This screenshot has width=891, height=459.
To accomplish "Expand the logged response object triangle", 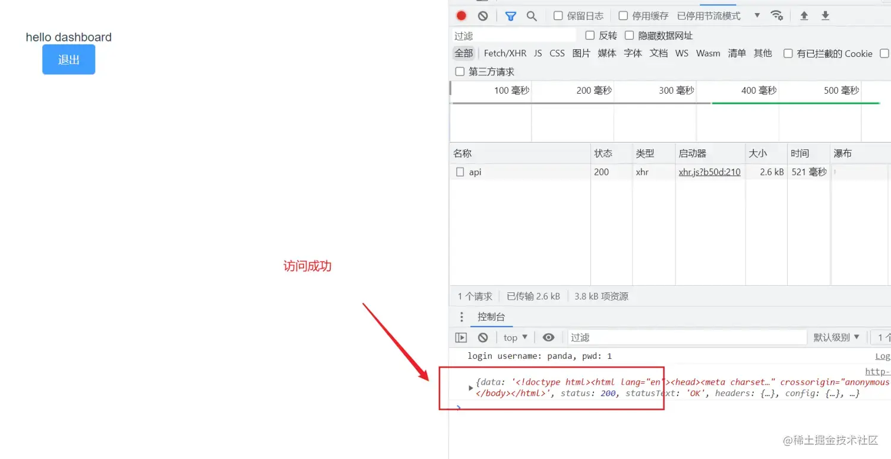I will pos(471,388).
